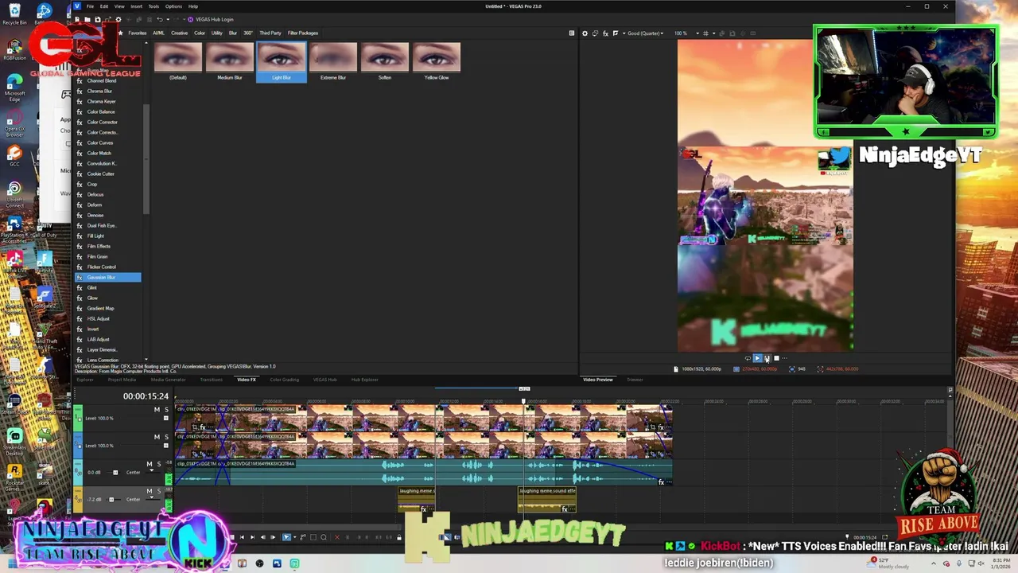Switch to the Color Grading tab
1018x573 pixels.
(x=284, y=380)
